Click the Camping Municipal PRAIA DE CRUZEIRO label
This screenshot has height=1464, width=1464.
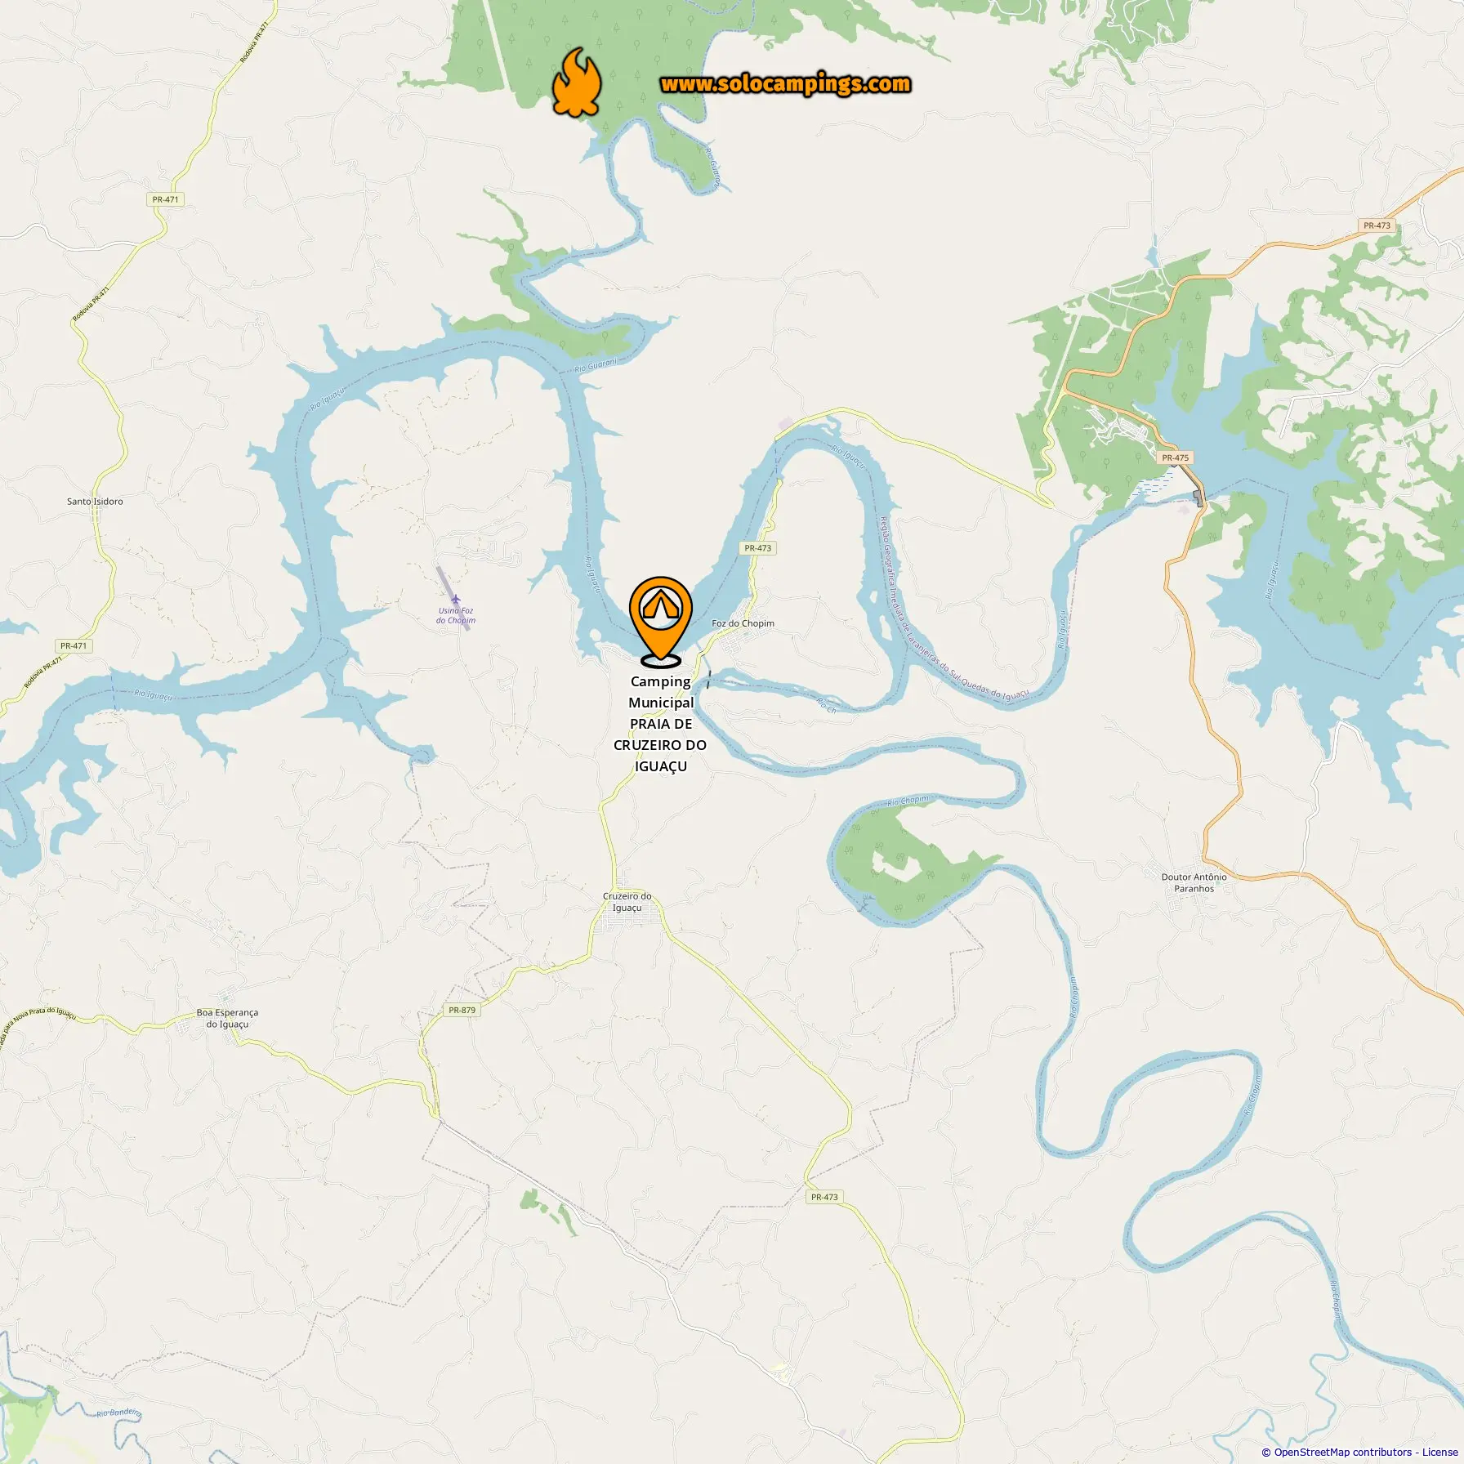click(660, 724)
